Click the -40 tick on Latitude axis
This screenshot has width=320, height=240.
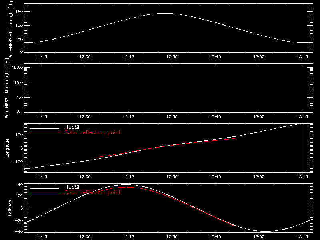coord(19,232)
